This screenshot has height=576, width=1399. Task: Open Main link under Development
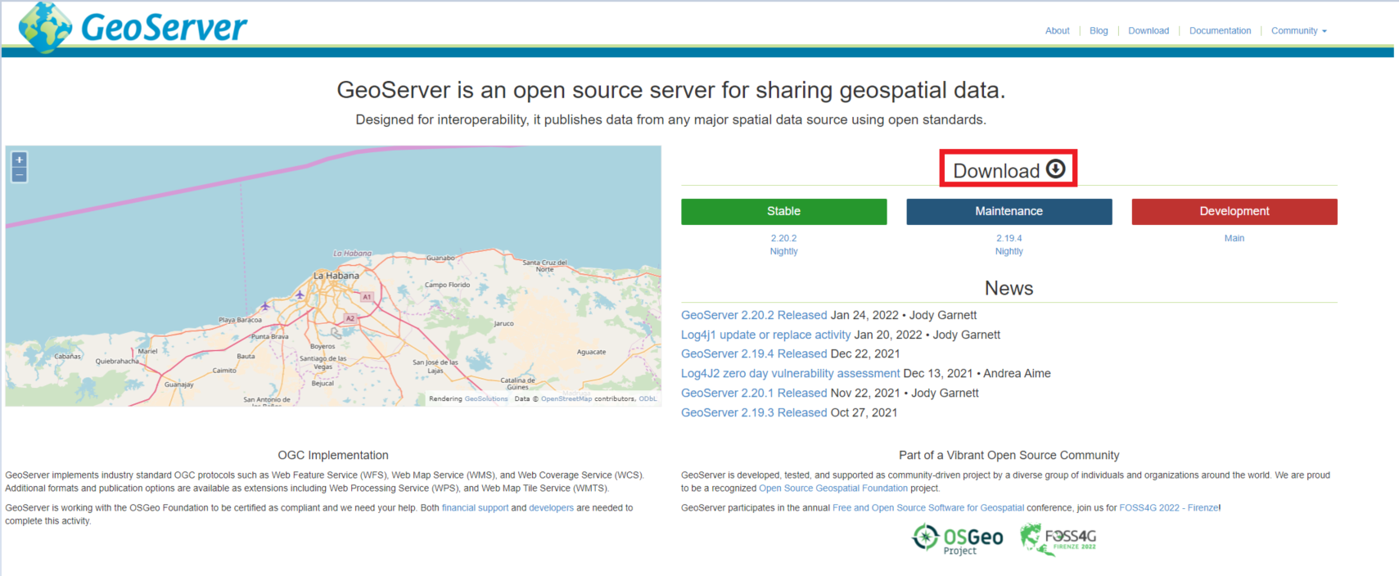[1234, 238]
